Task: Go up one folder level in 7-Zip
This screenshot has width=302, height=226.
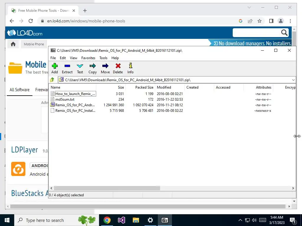Action: 52,80
